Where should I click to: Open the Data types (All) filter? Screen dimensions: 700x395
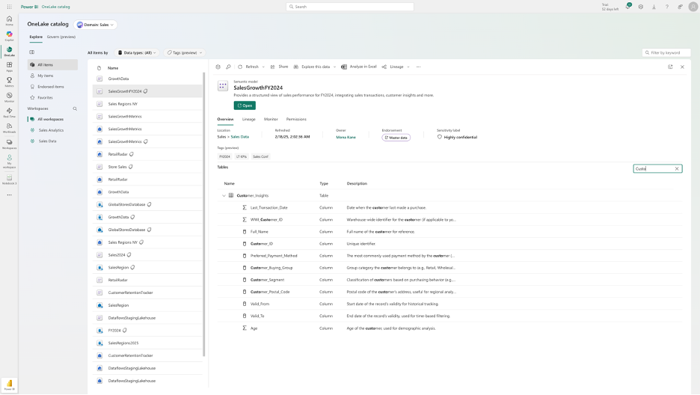[137, 52]
